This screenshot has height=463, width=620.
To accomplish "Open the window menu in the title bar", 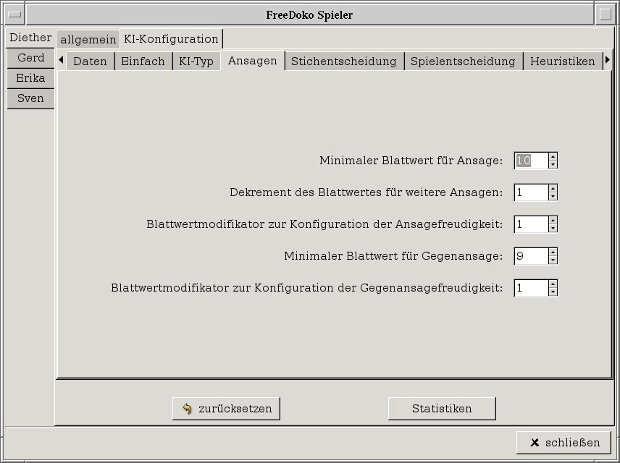I will 14,14.
